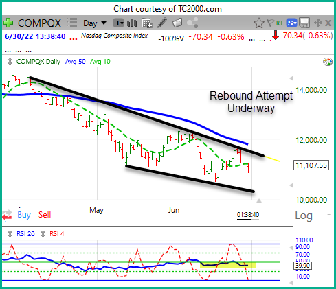Screen dimensions: 336x289
Task: Click the floppy disk save icon
Action: tap(304, 23)
